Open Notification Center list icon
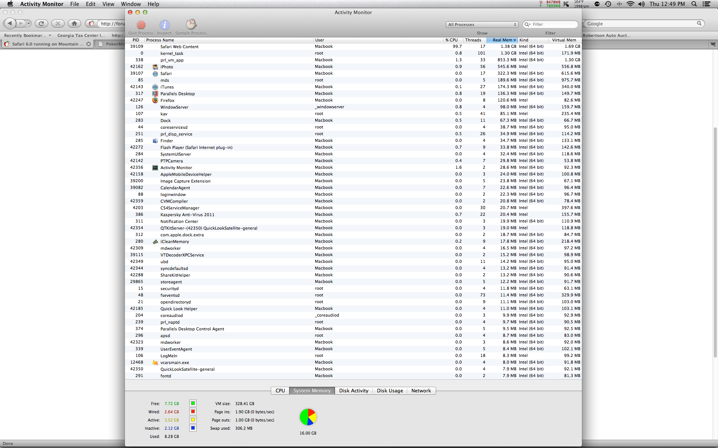The image size is (718, 448). coord(706,4)
